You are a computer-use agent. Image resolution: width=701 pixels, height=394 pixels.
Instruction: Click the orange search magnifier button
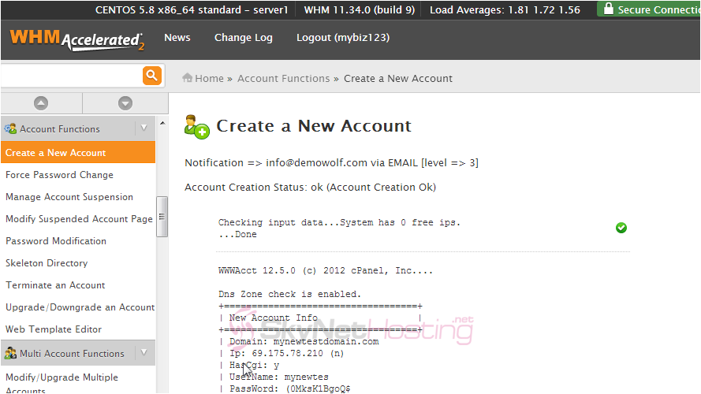click(152, 76)
